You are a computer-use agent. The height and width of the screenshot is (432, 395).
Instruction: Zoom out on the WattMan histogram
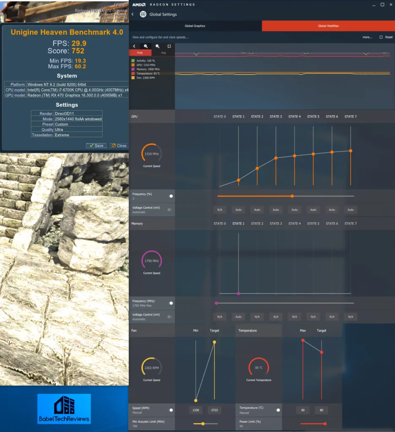pyautogui.click(x=158, y=46)
